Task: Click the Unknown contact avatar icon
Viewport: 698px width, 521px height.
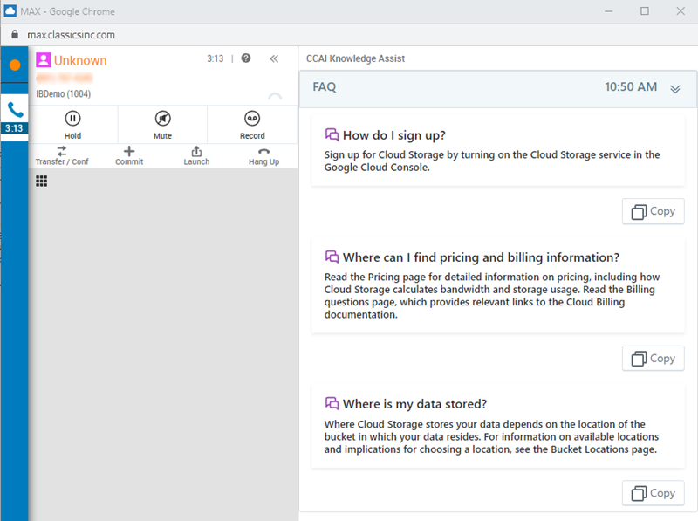Action: coord(43,60)
